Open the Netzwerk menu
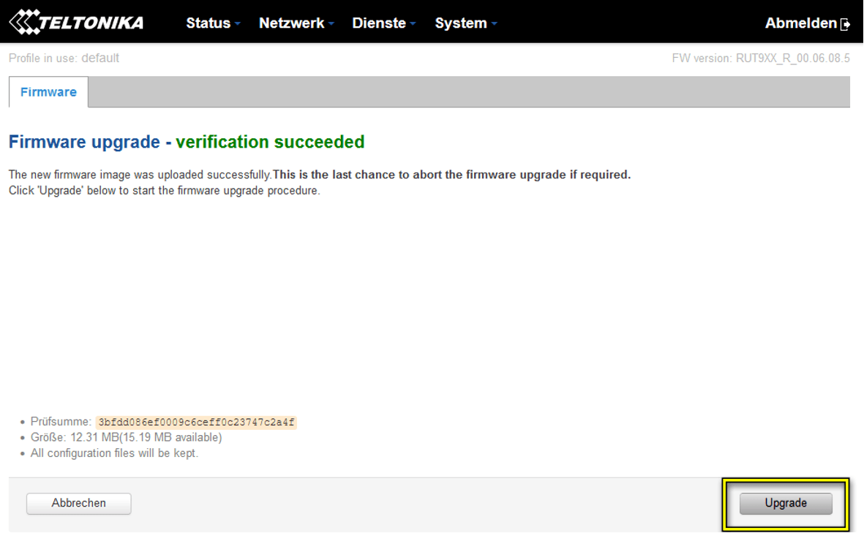This screenshot has width=864, height=533. point(291,23)
